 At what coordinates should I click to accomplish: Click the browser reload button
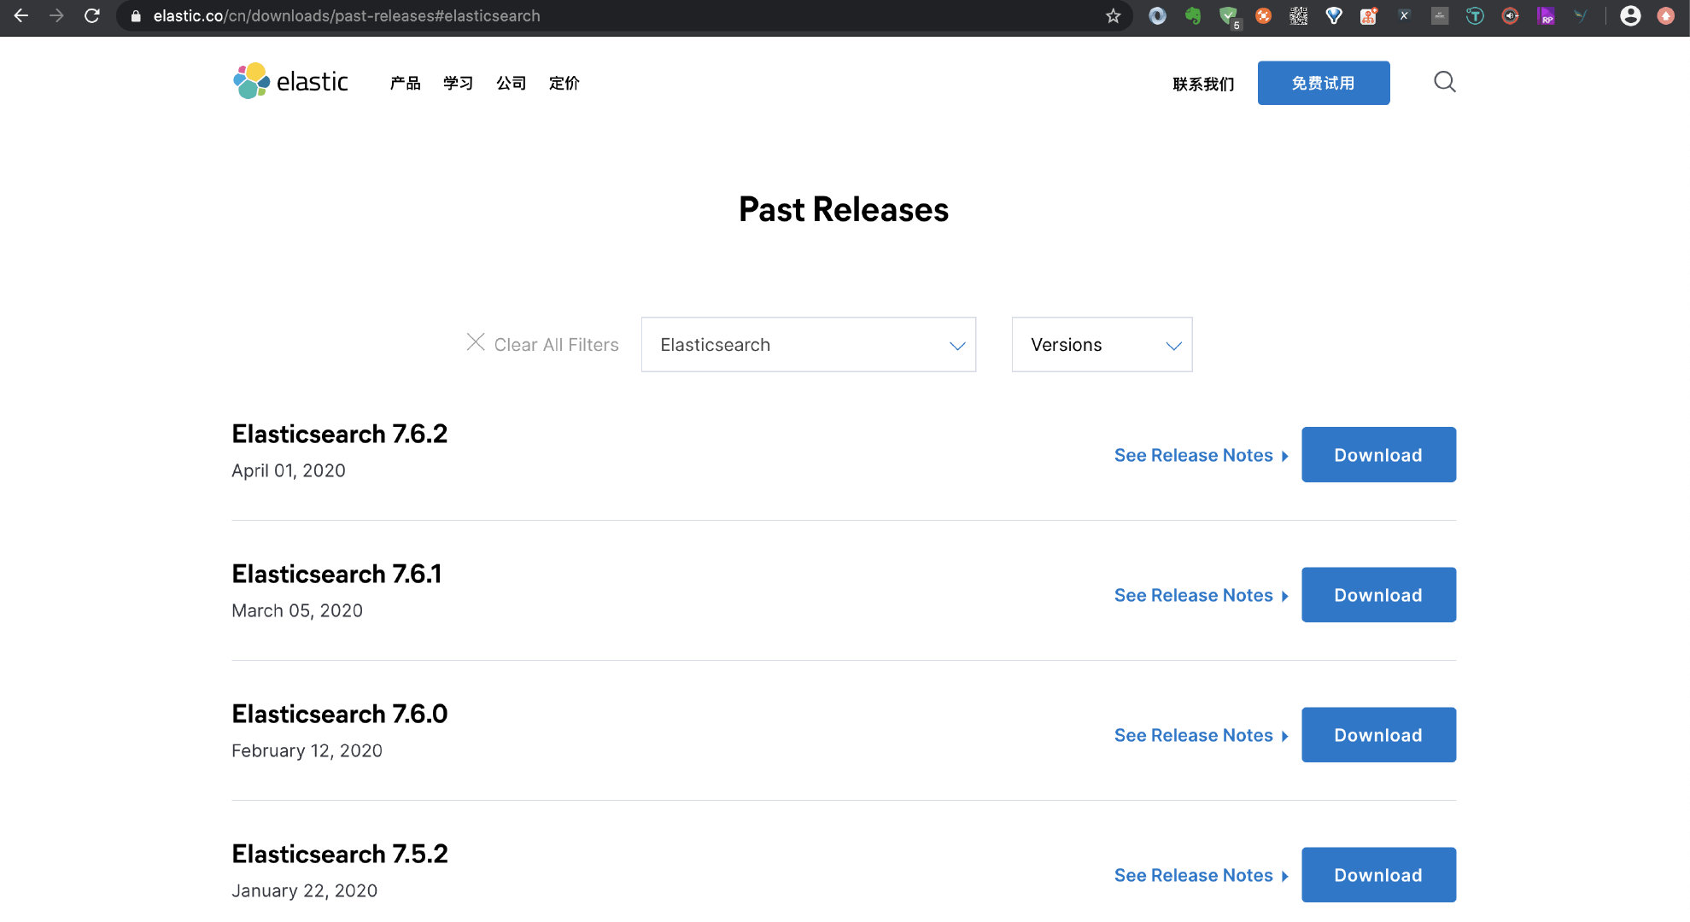[x=92, y=15]
